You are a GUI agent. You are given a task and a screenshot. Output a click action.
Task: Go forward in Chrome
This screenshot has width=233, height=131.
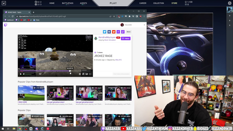[9, 16]
